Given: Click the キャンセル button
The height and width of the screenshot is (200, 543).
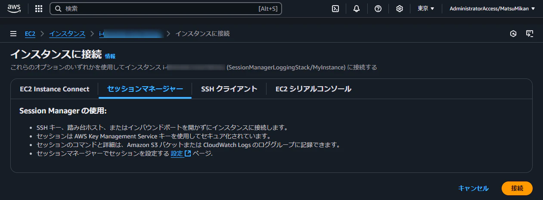Looking at the screenshot, I should pos(473,188).
